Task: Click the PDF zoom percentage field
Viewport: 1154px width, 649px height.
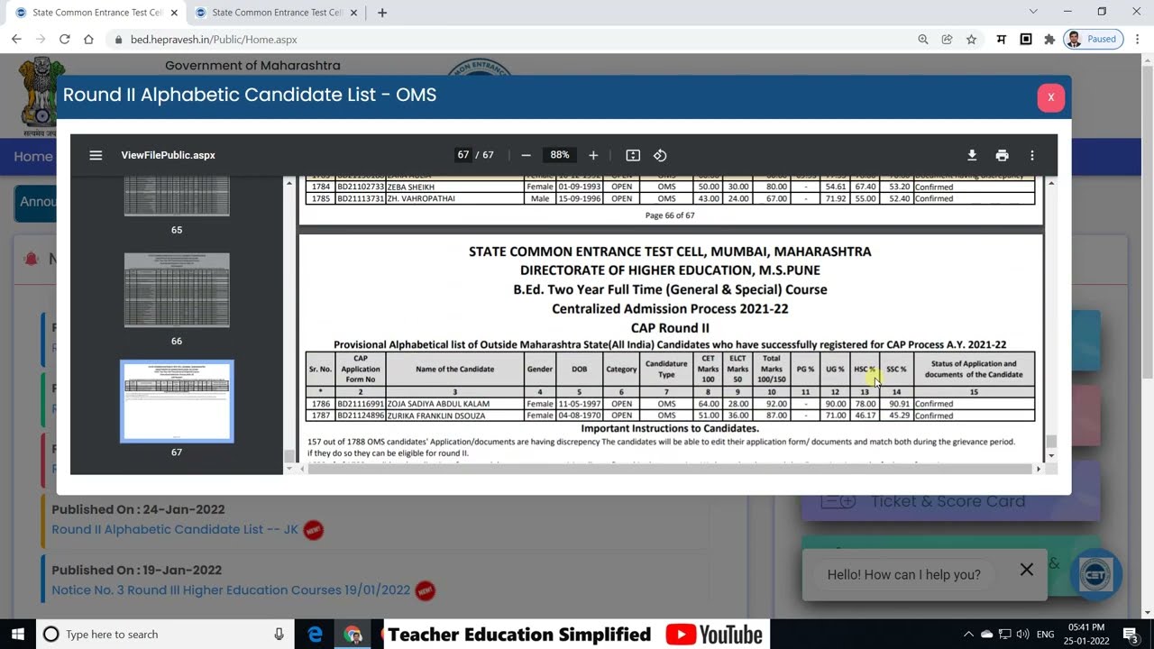Action: tap(559, 155)
